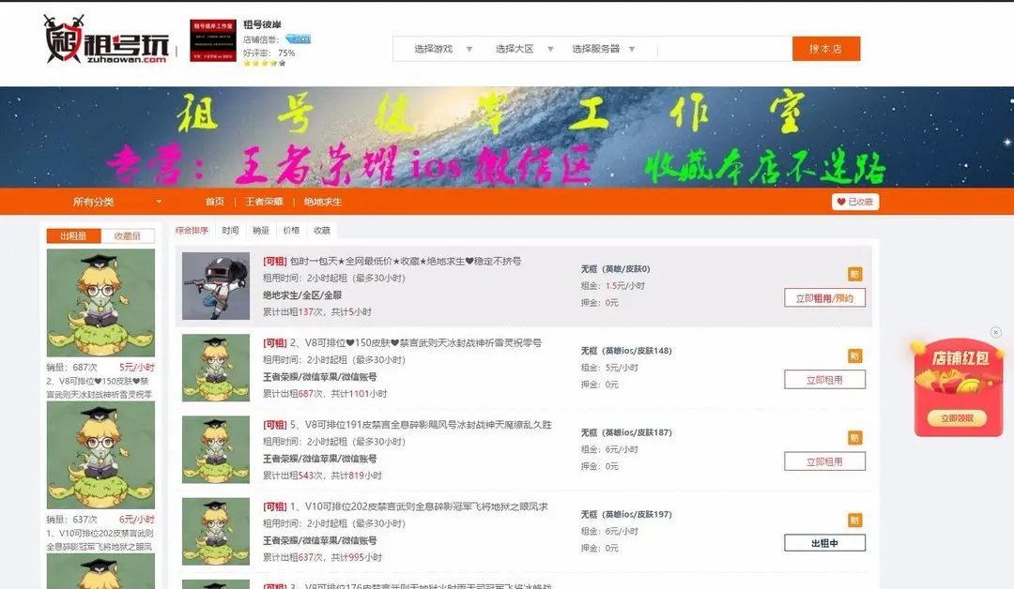1014x589 pixels.
Task: Open the 绝地求生 nav item
Action: point(323,202)
